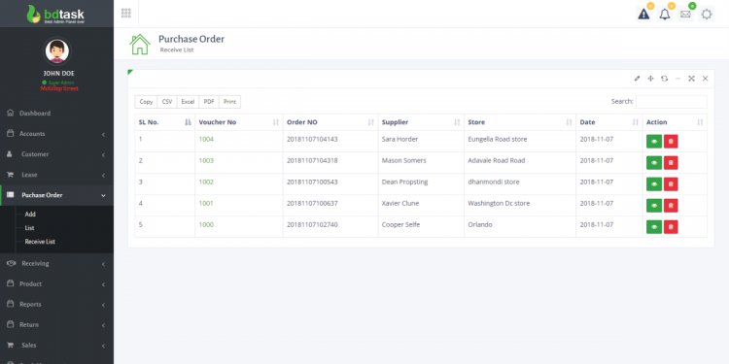Click the CSV export button
This screenshot has width=729, height=364.
(x=167, y=102)
